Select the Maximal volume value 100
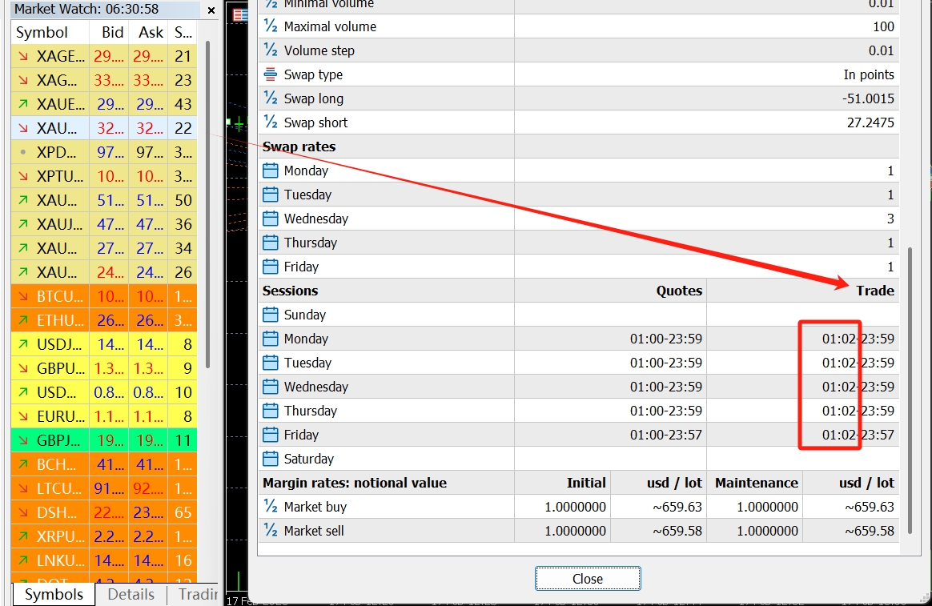 click(883, 26)
